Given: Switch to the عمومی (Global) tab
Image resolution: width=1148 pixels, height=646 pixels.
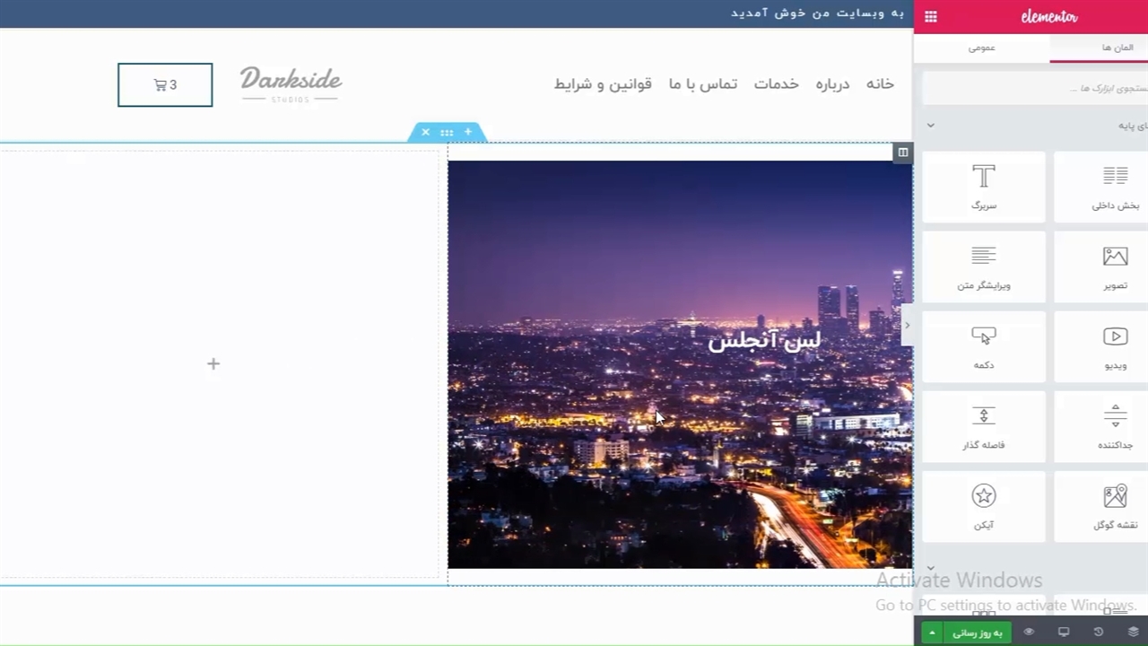Looking at the screenshot, I should point(981,48).
